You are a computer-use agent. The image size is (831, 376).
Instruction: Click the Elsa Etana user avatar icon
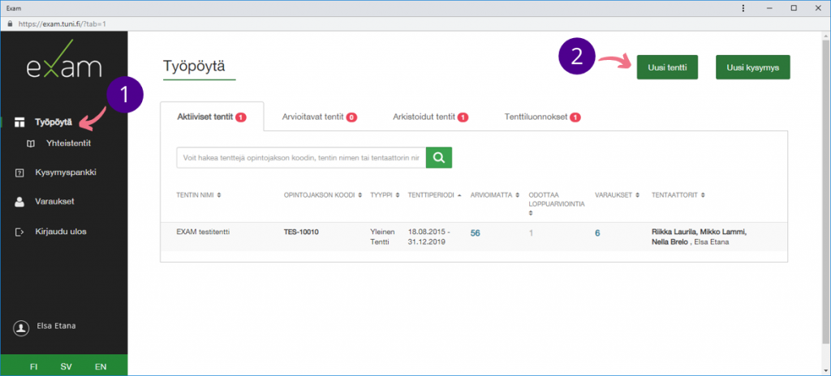(x=20, y=327)
